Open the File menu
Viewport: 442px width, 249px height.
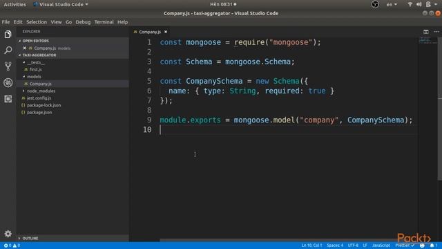6,22
